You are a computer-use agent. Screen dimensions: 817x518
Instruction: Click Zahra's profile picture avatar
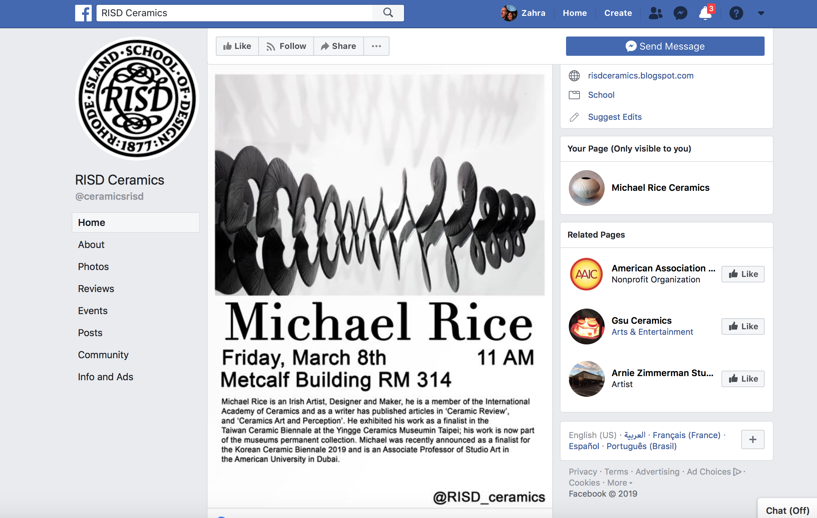click(509, 13)
